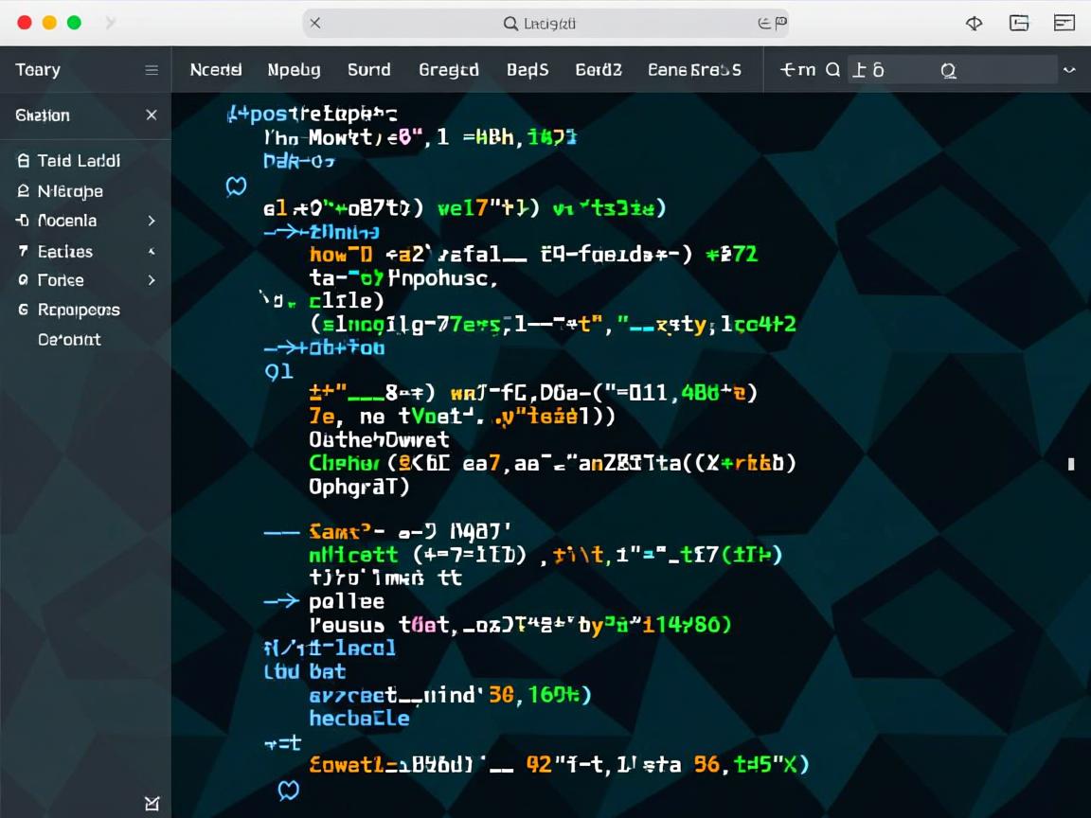Viewport: 1091px width, 818px height.
Task: Switch to the Nceded tab
Action: click(216, 70)
